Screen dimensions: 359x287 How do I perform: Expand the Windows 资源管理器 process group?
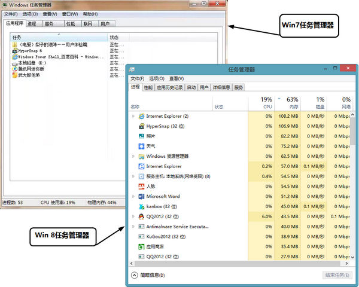click(133, 156)
